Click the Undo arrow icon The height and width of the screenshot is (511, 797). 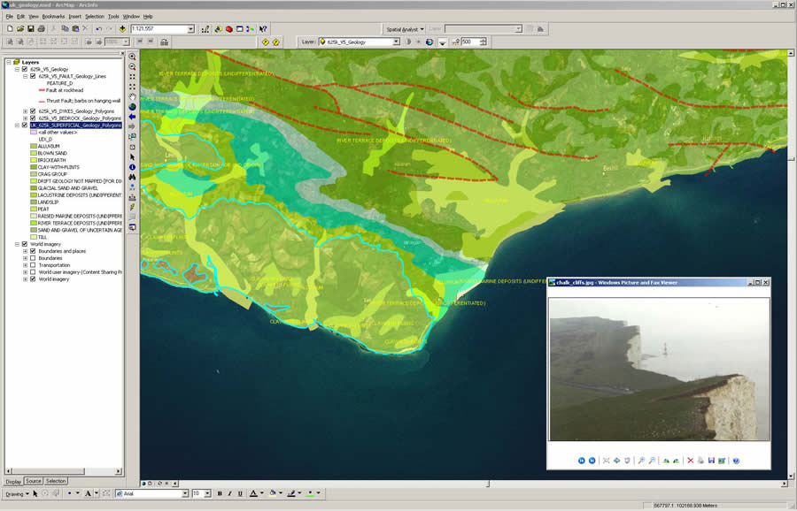[98, 29]
